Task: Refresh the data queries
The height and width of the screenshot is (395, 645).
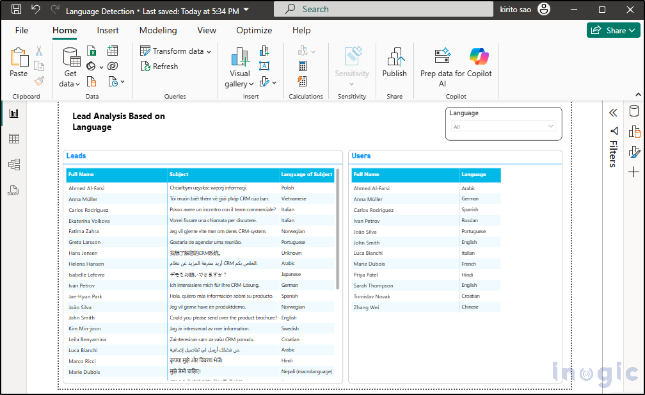Action: [159, 66]
